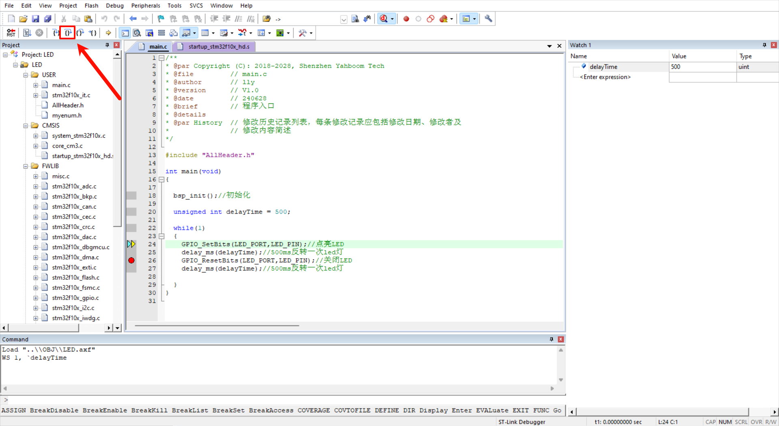Click the editor horizontal scrollbar
This screenshot has width=779, height=426.
pos(217,325)
